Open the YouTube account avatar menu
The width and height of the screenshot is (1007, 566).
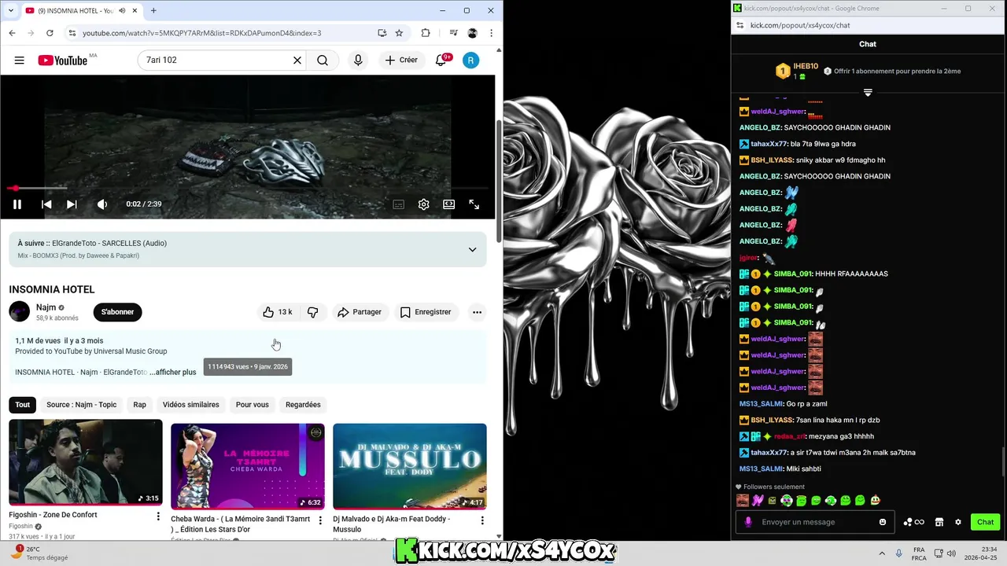pos(470,61)
